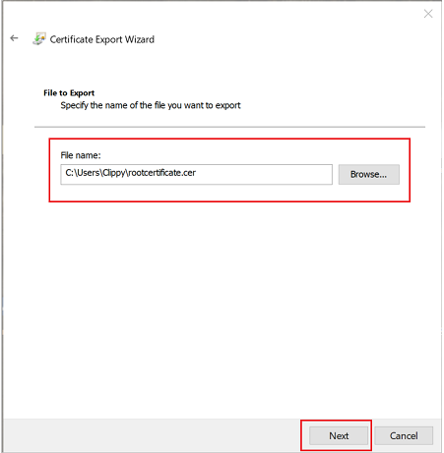
Task: Click empty space right of the .cer filename
Action: [263, 174]
